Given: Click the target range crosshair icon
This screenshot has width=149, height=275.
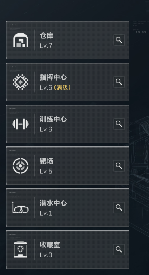Looking at the screenshot, I should tap(20, 166).
